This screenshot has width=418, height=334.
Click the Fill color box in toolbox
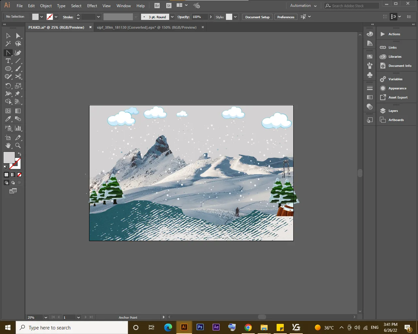(9, 158)
